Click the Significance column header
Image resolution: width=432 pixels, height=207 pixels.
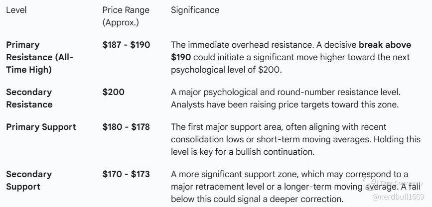195,10
